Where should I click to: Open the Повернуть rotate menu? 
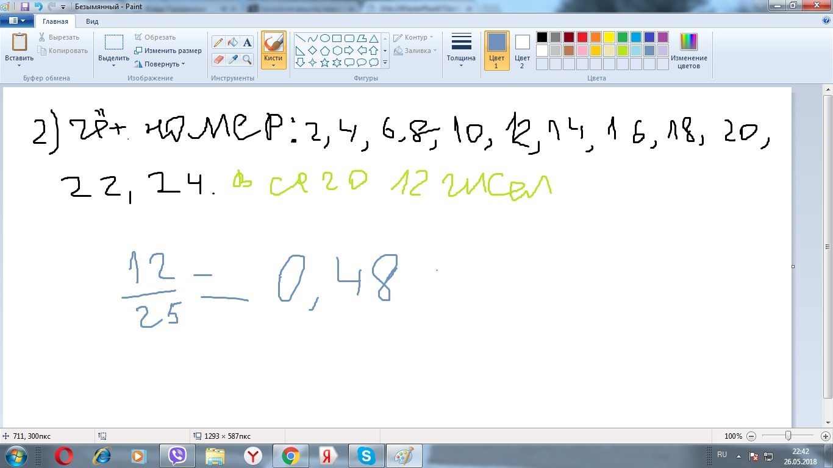160,64
